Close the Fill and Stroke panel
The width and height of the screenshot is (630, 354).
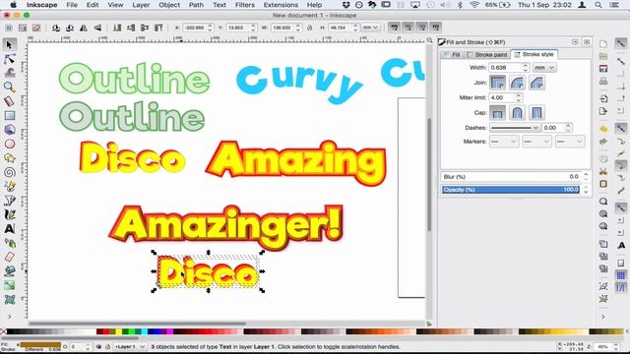pos(587,42)
